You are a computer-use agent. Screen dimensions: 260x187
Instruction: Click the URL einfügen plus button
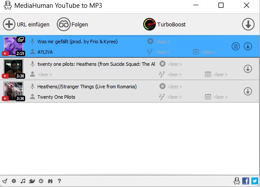pos(9,24)
